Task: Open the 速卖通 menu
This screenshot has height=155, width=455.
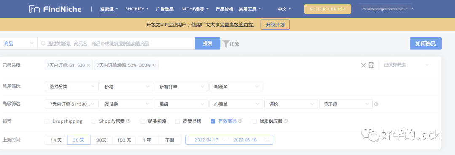Action: (109, 9)
